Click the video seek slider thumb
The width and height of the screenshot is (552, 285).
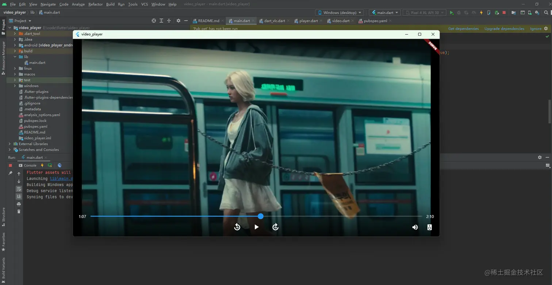tap(261, 216)
